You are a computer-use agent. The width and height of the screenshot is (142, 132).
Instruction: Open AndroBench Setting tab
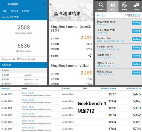(x=136, y=7)
